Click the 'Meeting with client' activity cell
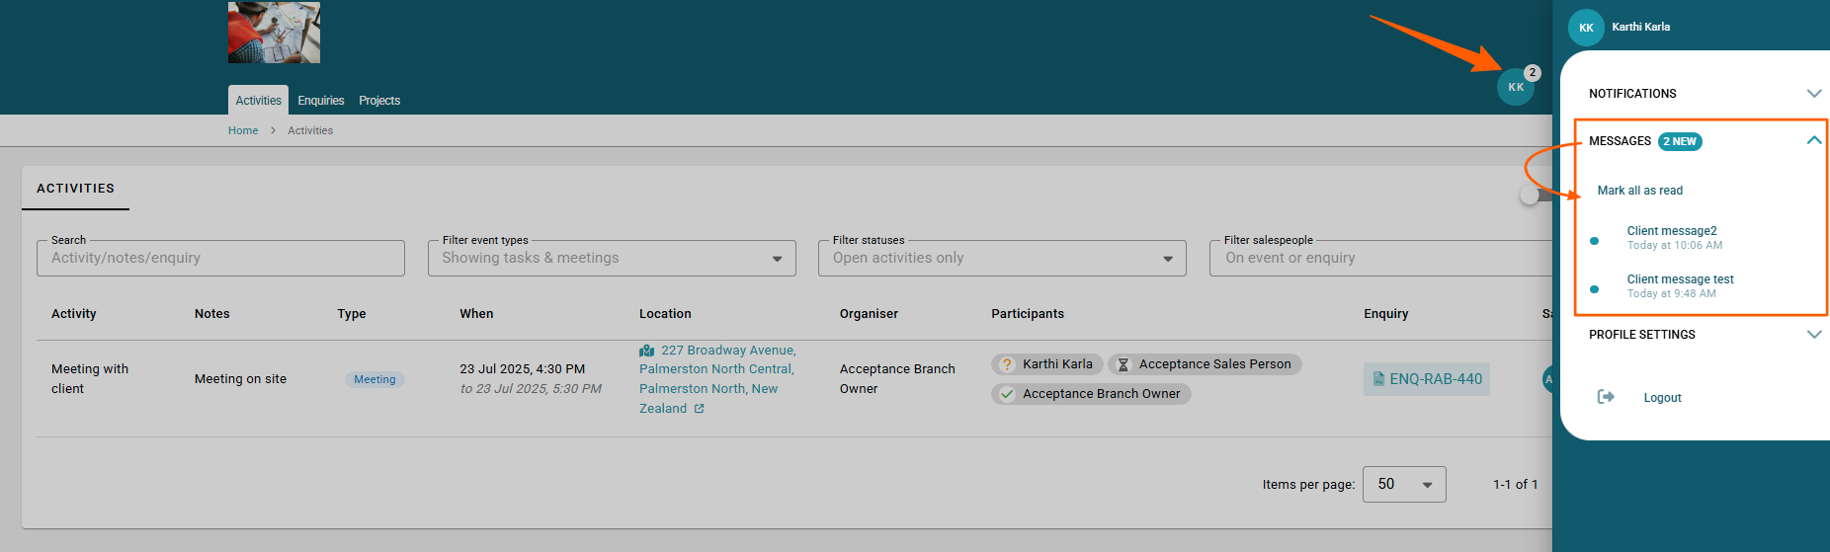The height and width of the screenshot is (552, 1830). [90, 379]
